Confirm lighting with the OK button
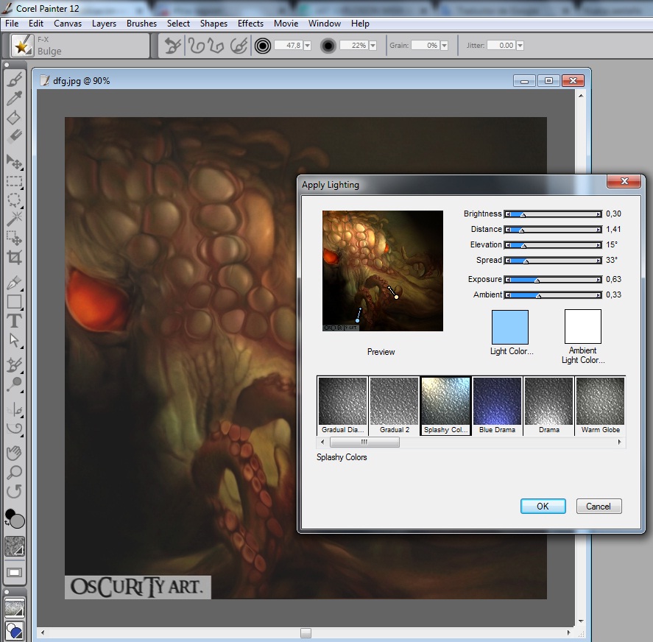Image resolution: width=653 pixels, height=642 pixels. 543,506
